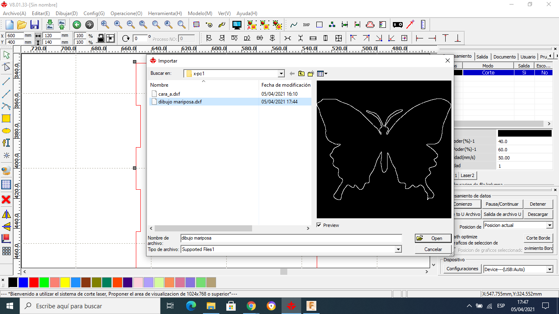Click the BMP toolbar icon
559x314 pixels.
(307, 25)
